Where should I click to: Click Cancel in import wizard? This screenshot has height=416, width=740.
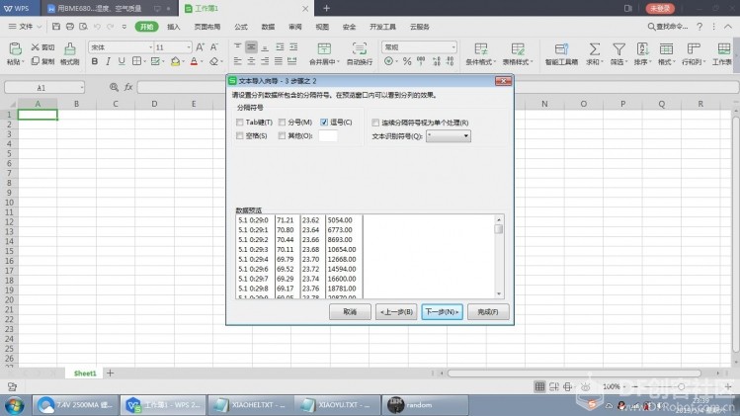pos(350,312)
